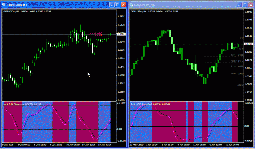Select the Fibonacci 100.0 level label

point(241,84)
